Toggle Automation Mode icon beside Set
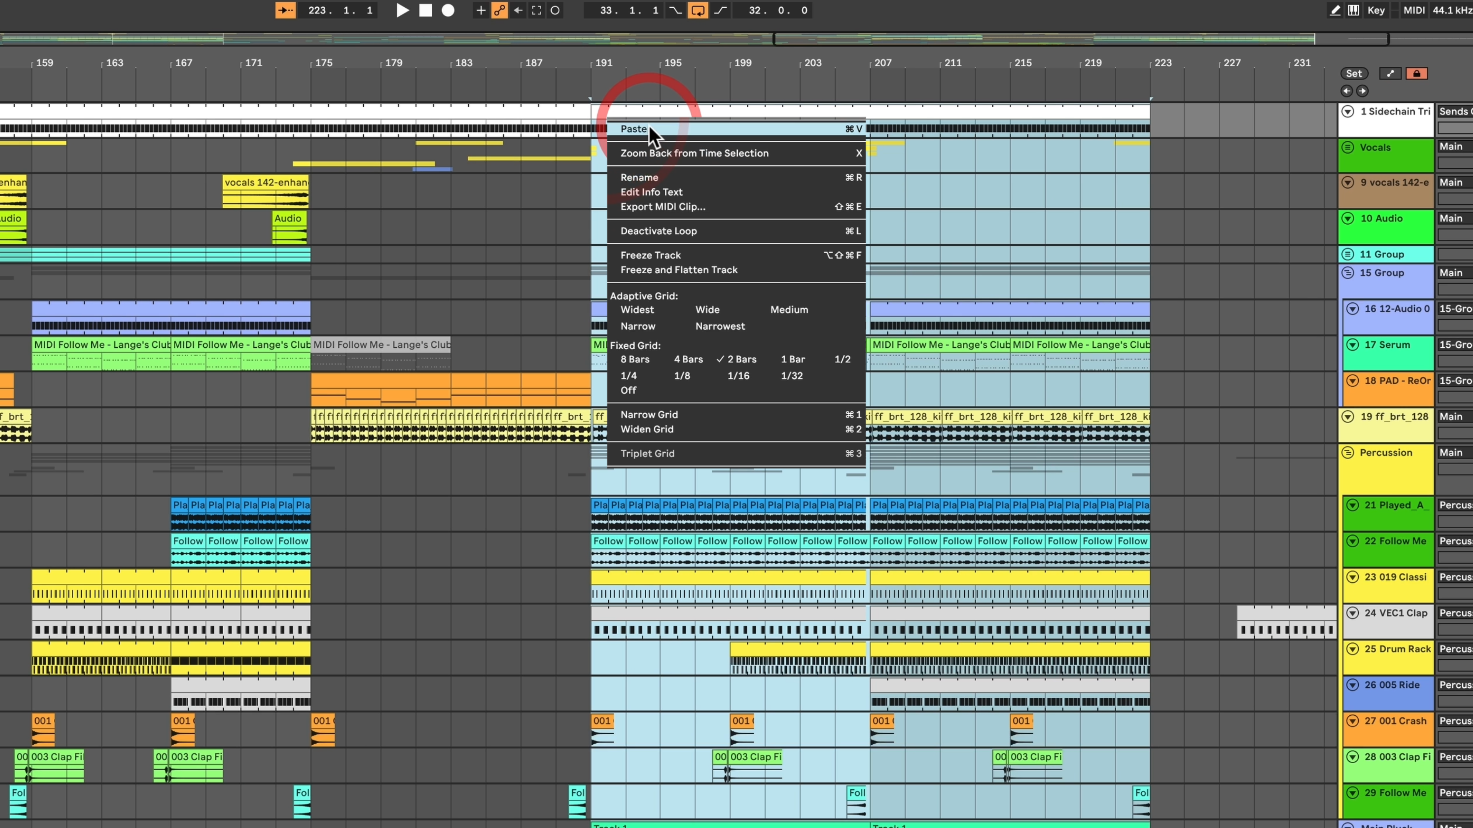 (x=1390, y=73)
